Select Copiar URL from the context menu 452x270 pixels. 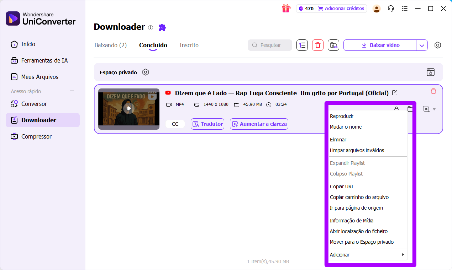[342, 187]
